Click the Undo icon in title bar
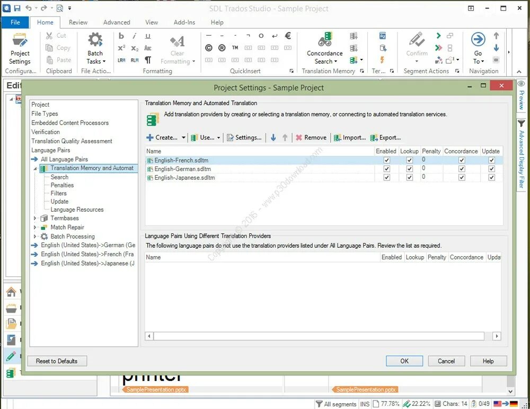 (29, 8)
